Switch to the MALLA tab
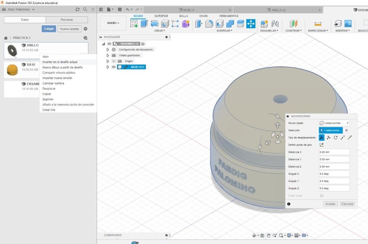The height and width of the screenshot is (244, 368). click(184, 16)
